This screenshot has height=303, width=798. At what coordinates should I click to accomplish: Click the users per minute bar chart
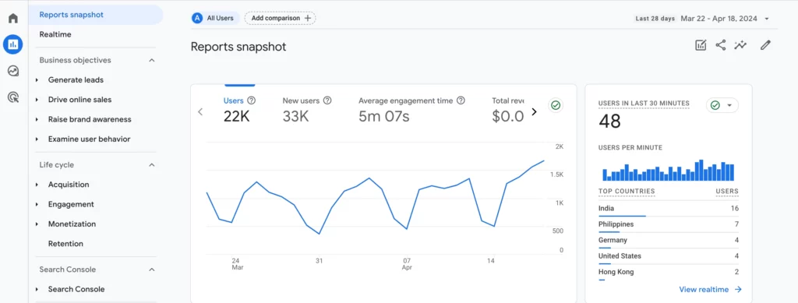tap(668, 171)
